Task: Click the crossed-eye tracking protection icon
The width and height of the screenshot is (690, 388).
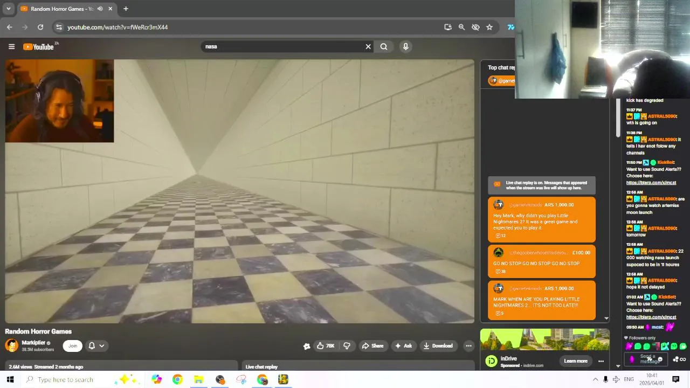Action: 475,27
